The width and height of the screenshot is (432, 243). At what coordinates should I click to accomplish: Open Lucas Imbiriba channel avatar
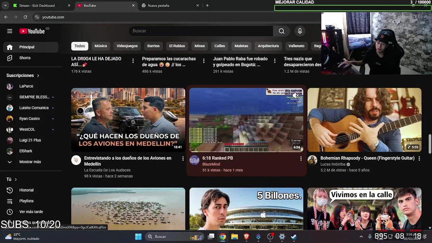coord(312,160)
